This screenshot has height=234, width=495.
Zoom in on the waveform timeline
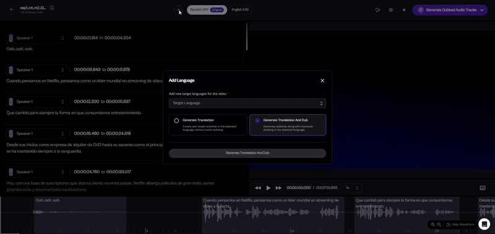coord(433,225)
